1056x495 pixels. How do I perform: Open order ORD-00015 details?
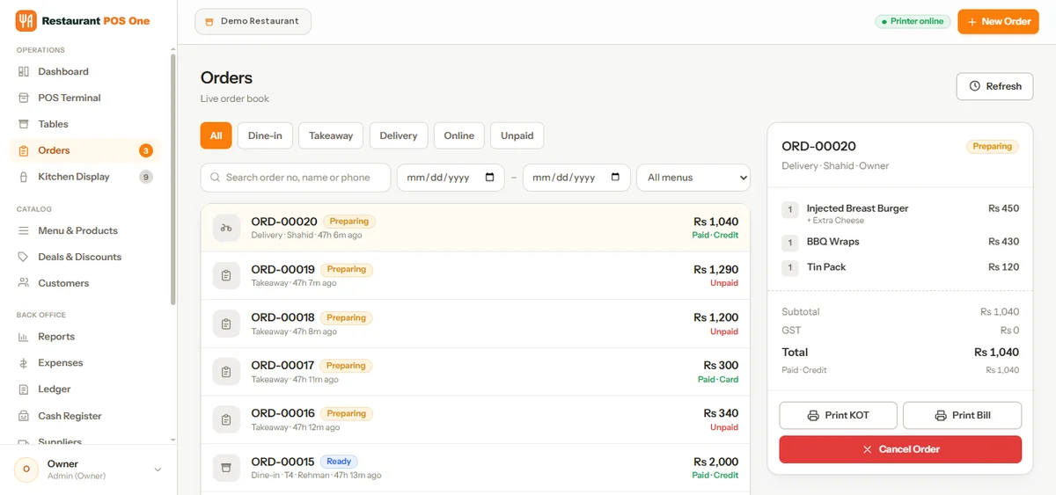tap(475, 468)
